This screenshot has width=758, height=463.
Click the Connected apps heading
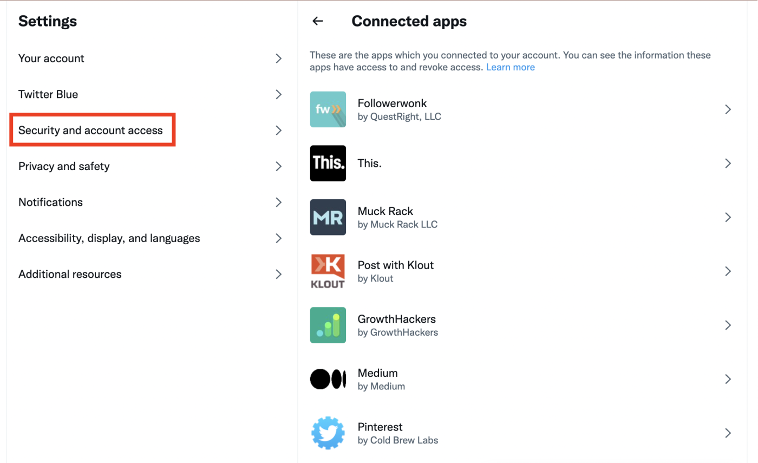point(409,21)
